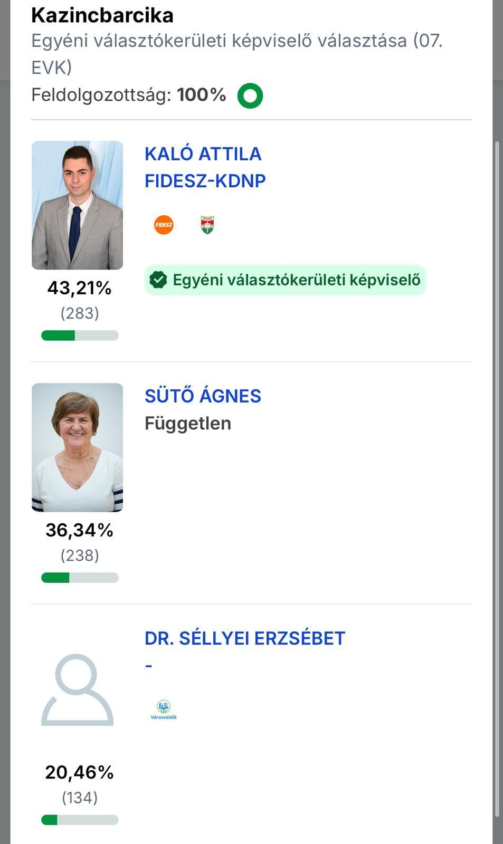Viewport: 503px width, 844px height.
Task: Select Sütő Ágnes's portrait photo
Action: coord(78,446)
